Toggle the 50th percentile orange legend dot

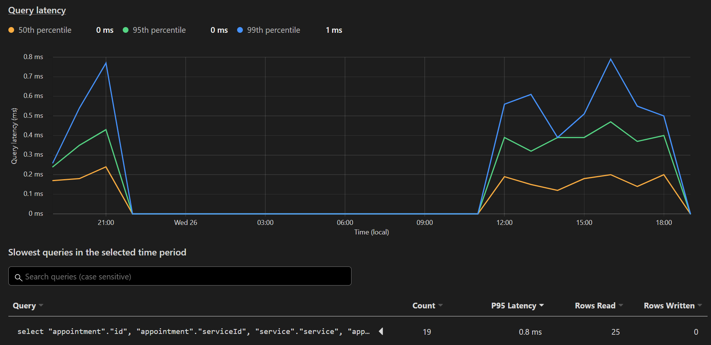coord(11,30)
